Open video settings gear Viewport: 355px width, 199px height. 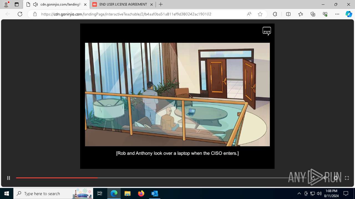coord(336,178)
